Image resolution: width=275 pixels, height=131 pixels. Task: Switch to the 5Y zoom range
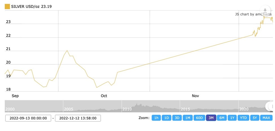point(255,118)
